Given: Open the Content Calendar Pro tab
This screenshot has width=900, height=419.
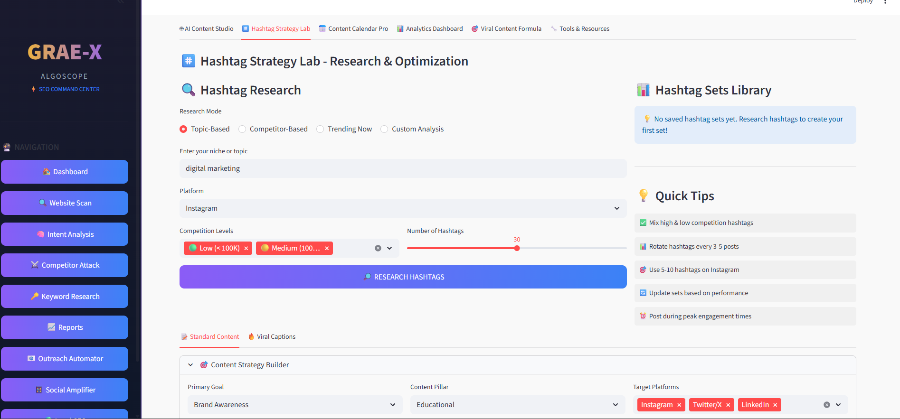Looking at the screenshot, I should 353,28.
